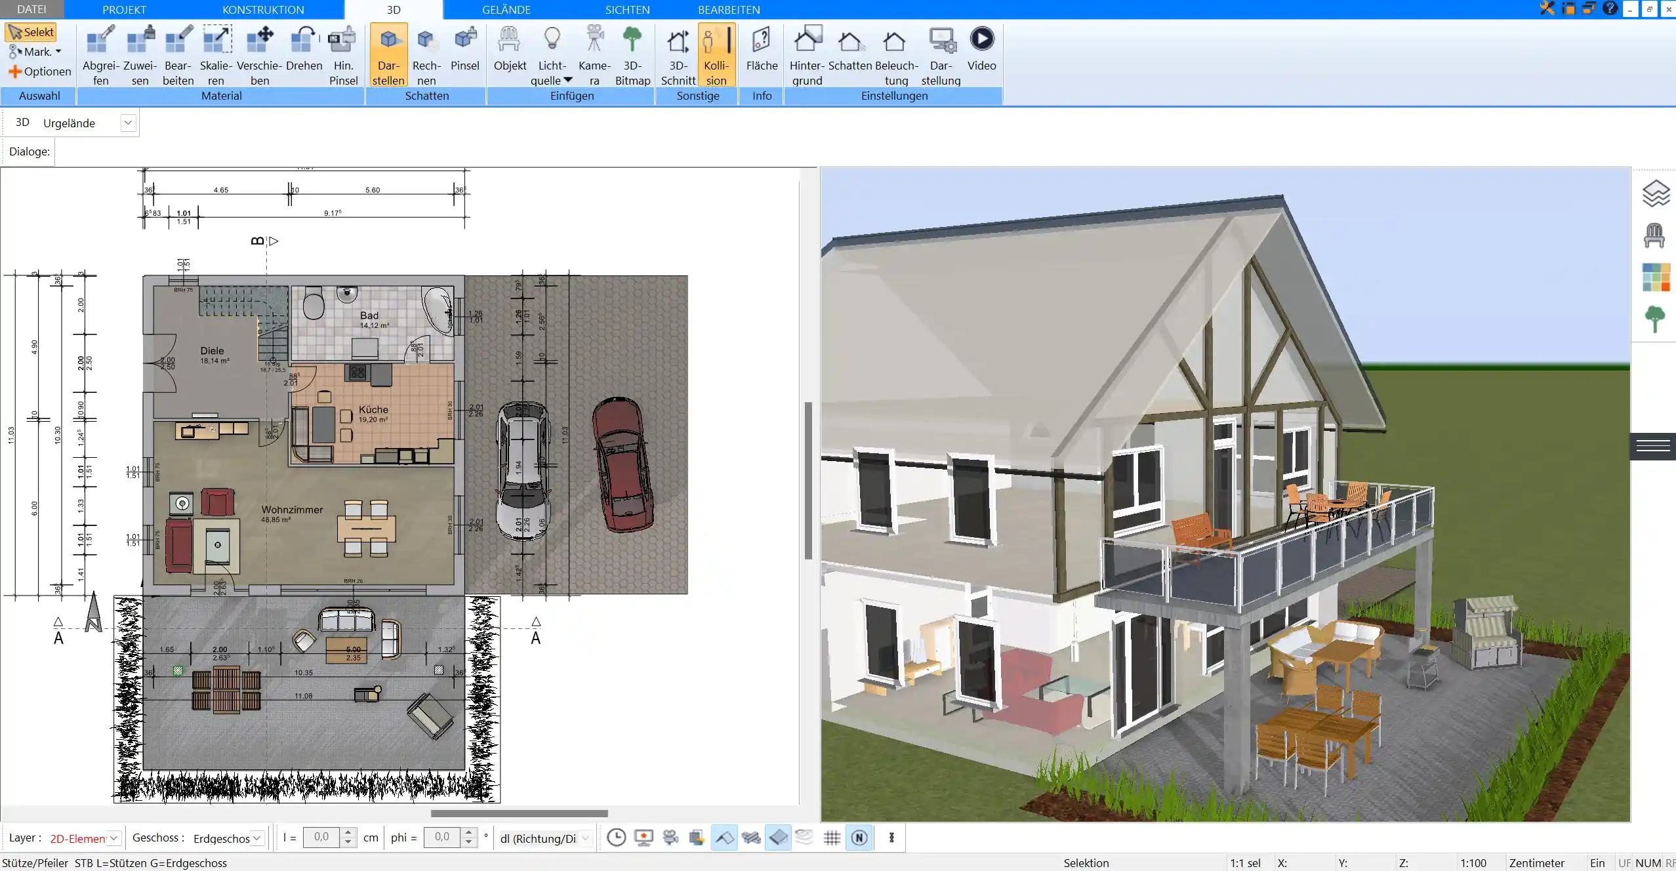Switch to the GELÄNDE tab
The image size is (1676, 871).
[506, 9]
